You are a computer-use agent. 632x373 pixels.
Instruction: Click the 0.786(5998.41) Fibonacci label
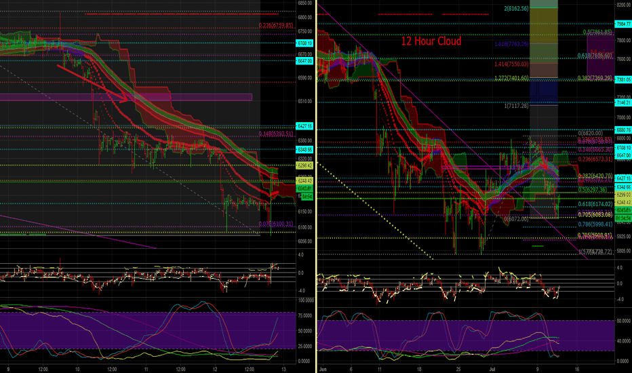tap(595, 224)
